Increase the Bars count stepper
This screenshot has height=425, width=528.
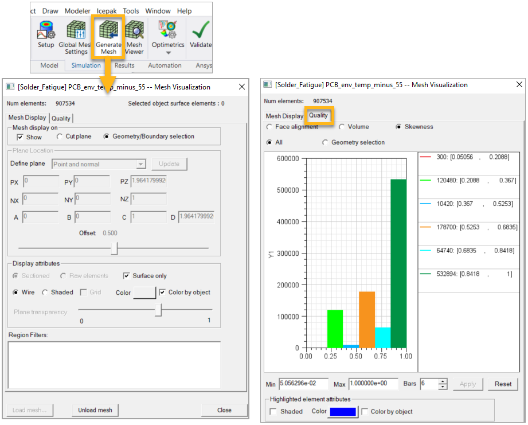(x=442, y=381)
